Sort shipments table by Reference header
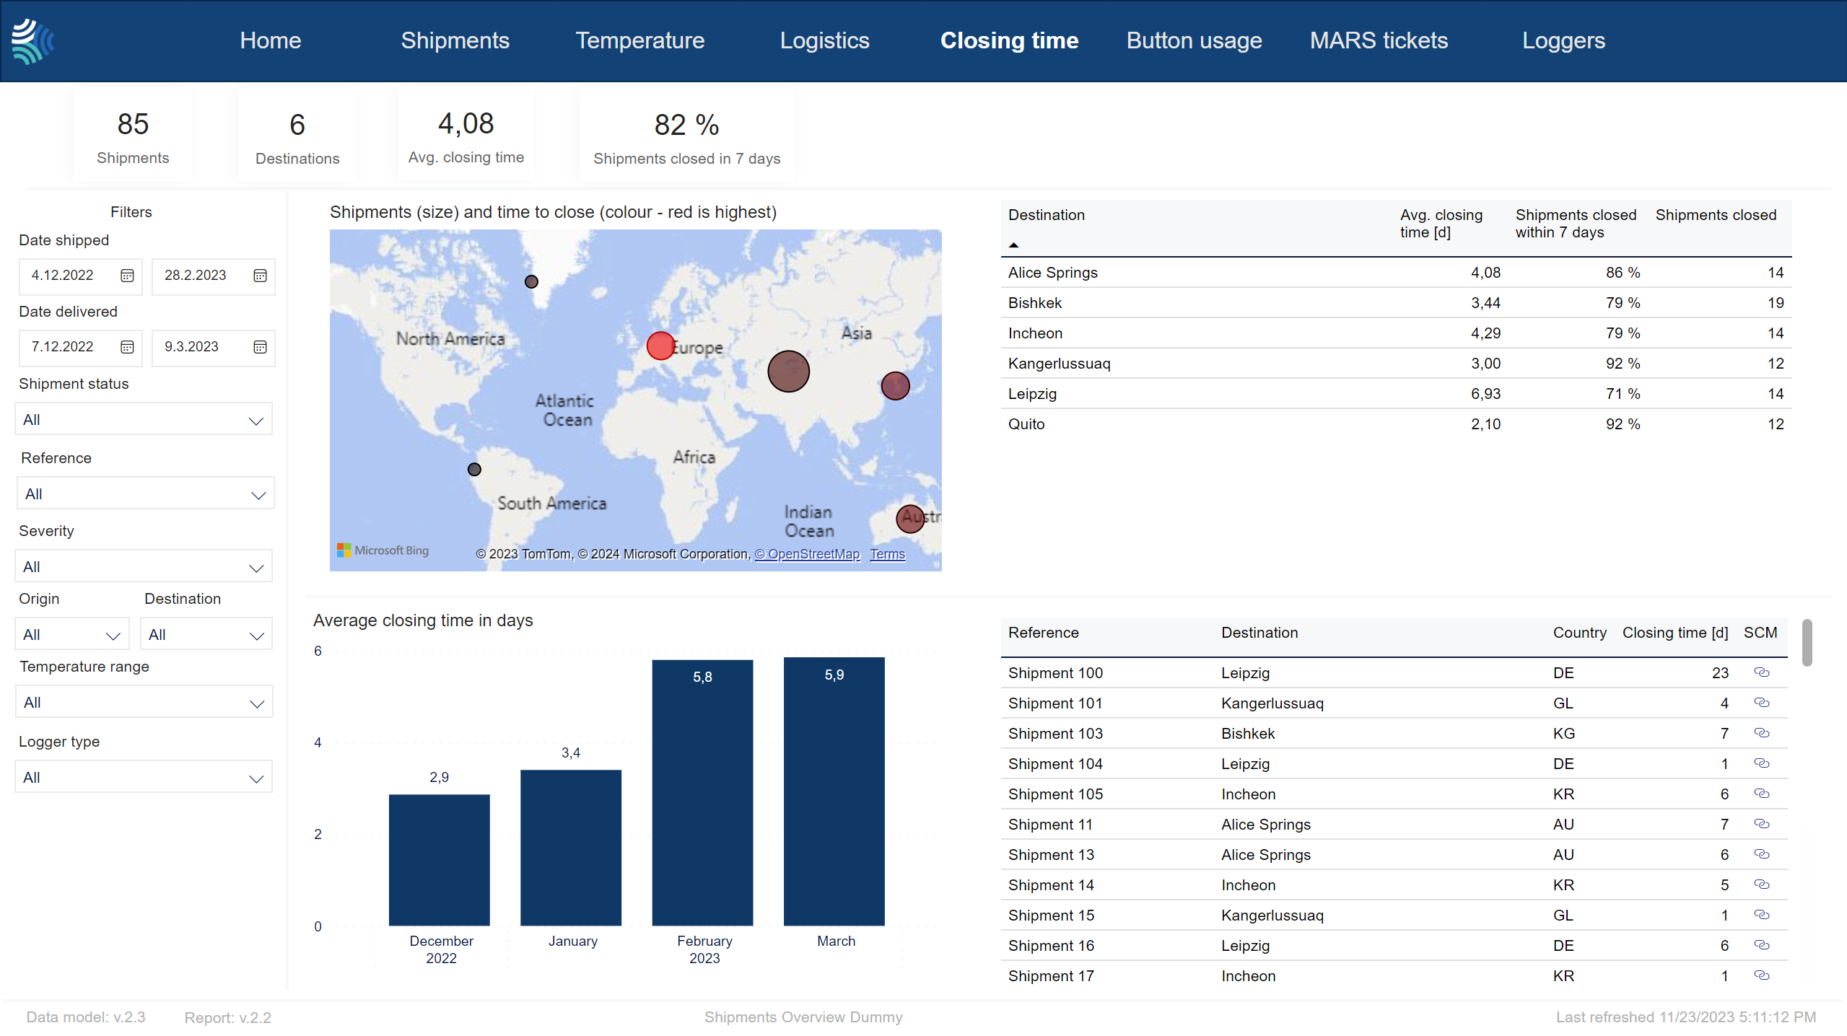Image resolution: width=1847 pixels, height=1036 pixels. (1044, 633)
